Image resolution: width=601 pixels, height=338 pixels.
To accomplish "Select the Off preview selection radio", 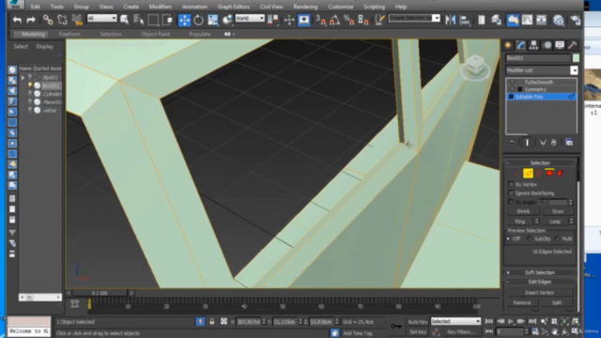I will [x=508, y=238].
